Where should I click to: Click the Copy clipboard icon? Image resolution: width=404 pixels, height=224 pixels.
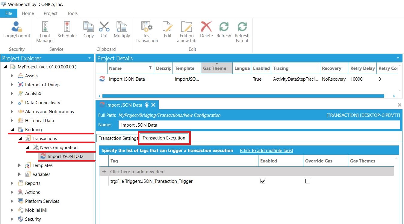click(88, 27)
